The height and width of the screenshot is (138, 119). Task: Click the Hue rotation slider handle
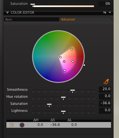tap(63, 97)
